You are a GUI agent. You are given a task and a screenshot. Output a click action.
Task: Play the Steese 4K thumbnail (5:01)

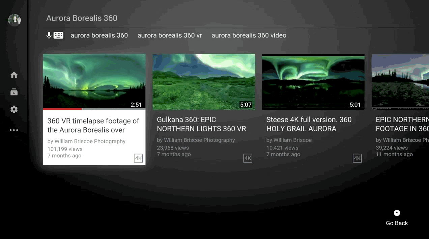tap(313, 82)
